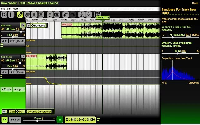Image resolution: width=200 pixels, height=125 pixels.
Task: Click the 0:00:00:000 time counter display
Action: tap(80, 119)
